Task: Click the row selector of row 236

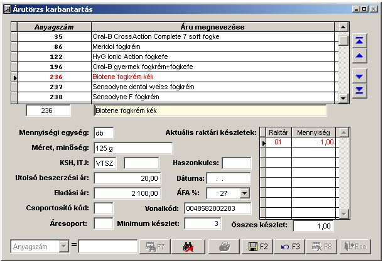Action: coord(14,78)
